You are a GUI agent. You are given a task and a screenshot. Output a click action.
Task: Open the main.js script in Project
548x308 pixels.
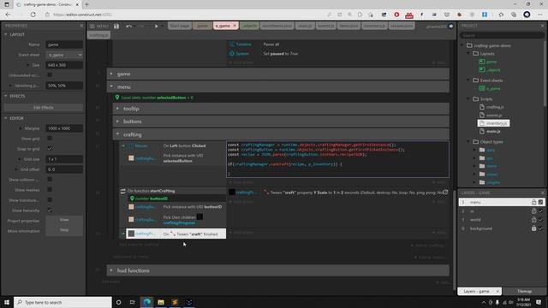[x=493, y=131]
